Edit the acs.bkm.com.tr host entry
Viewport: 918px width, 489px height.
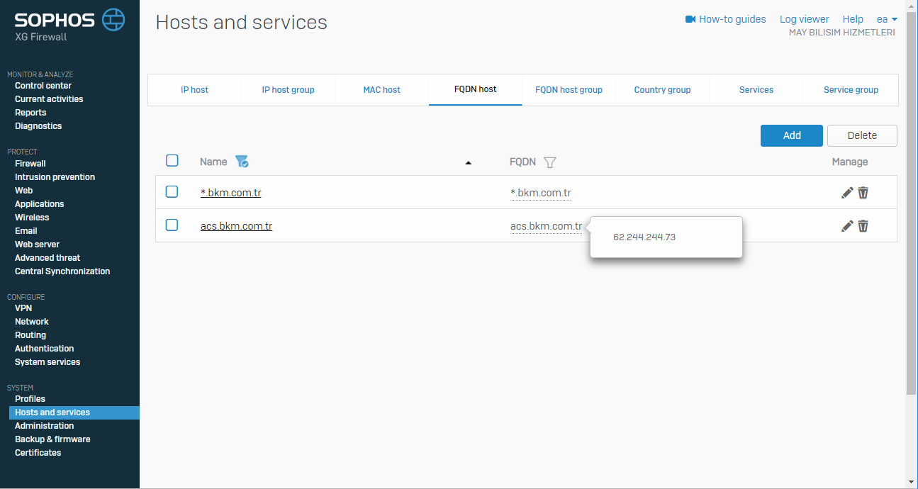click(x=847, y=226)
